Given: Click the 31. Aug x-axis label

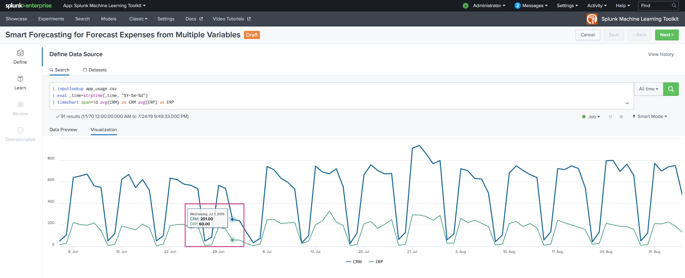Looking at the screenshot, I should click(x=655, y=252).
